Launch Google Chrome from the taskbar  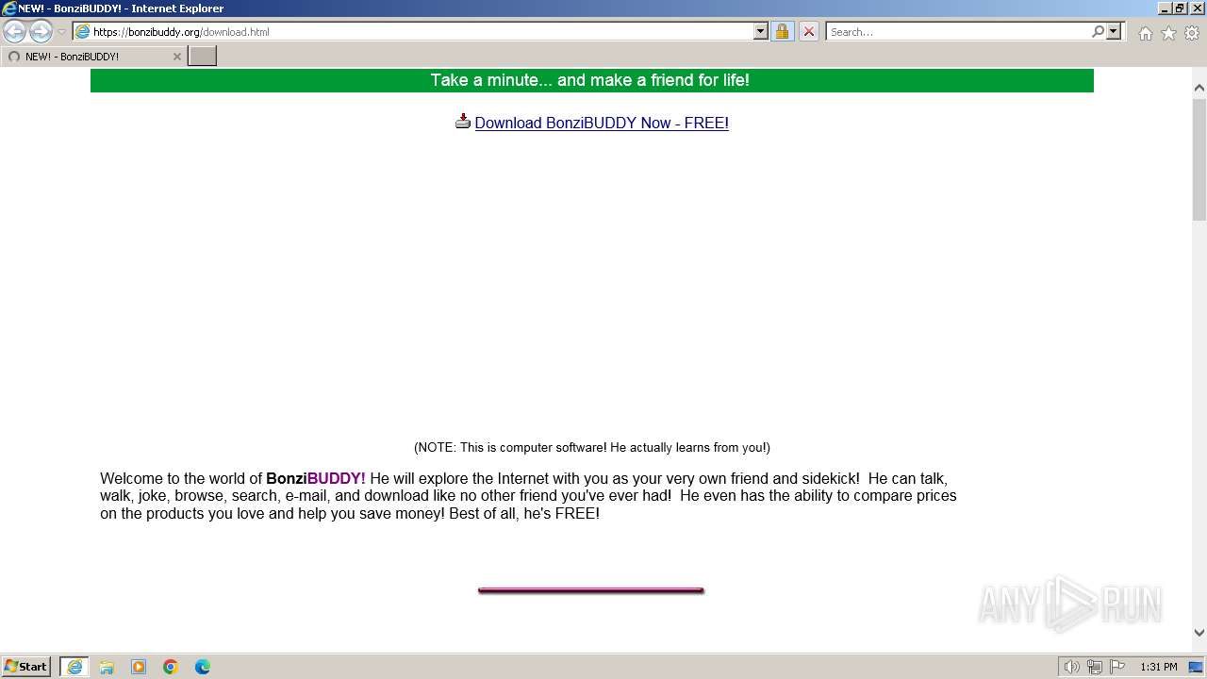coord(171,667)
